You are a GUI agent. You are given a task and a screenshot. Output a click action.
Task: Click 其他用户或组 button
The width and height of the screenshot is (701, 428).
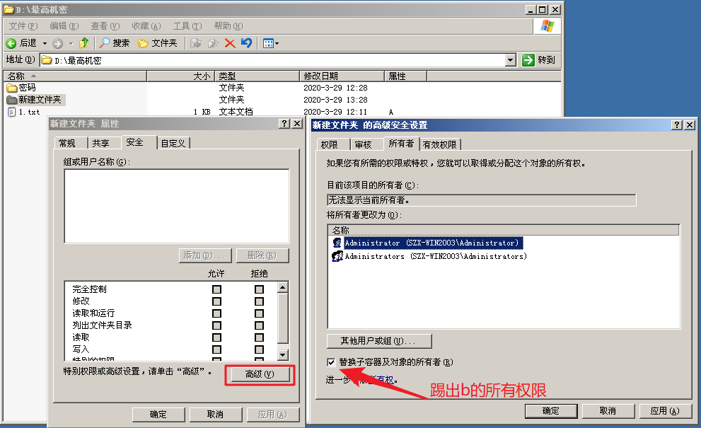coord(379,341)
